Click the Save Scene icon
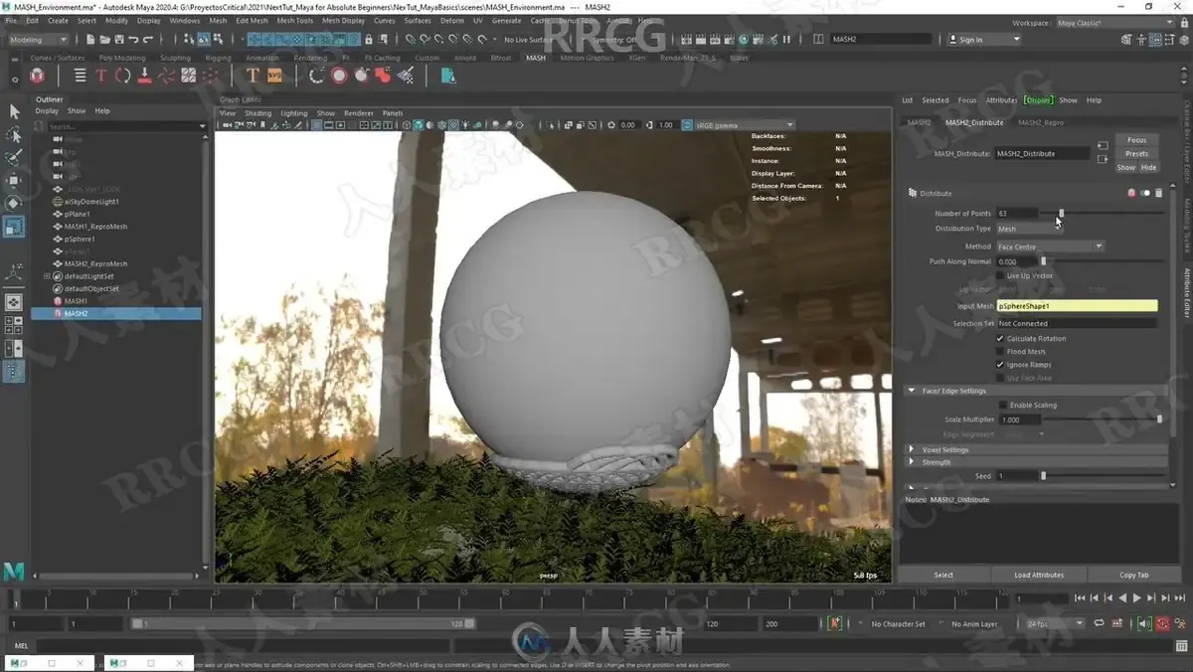 pyautogui.click(x=118, y=40)
